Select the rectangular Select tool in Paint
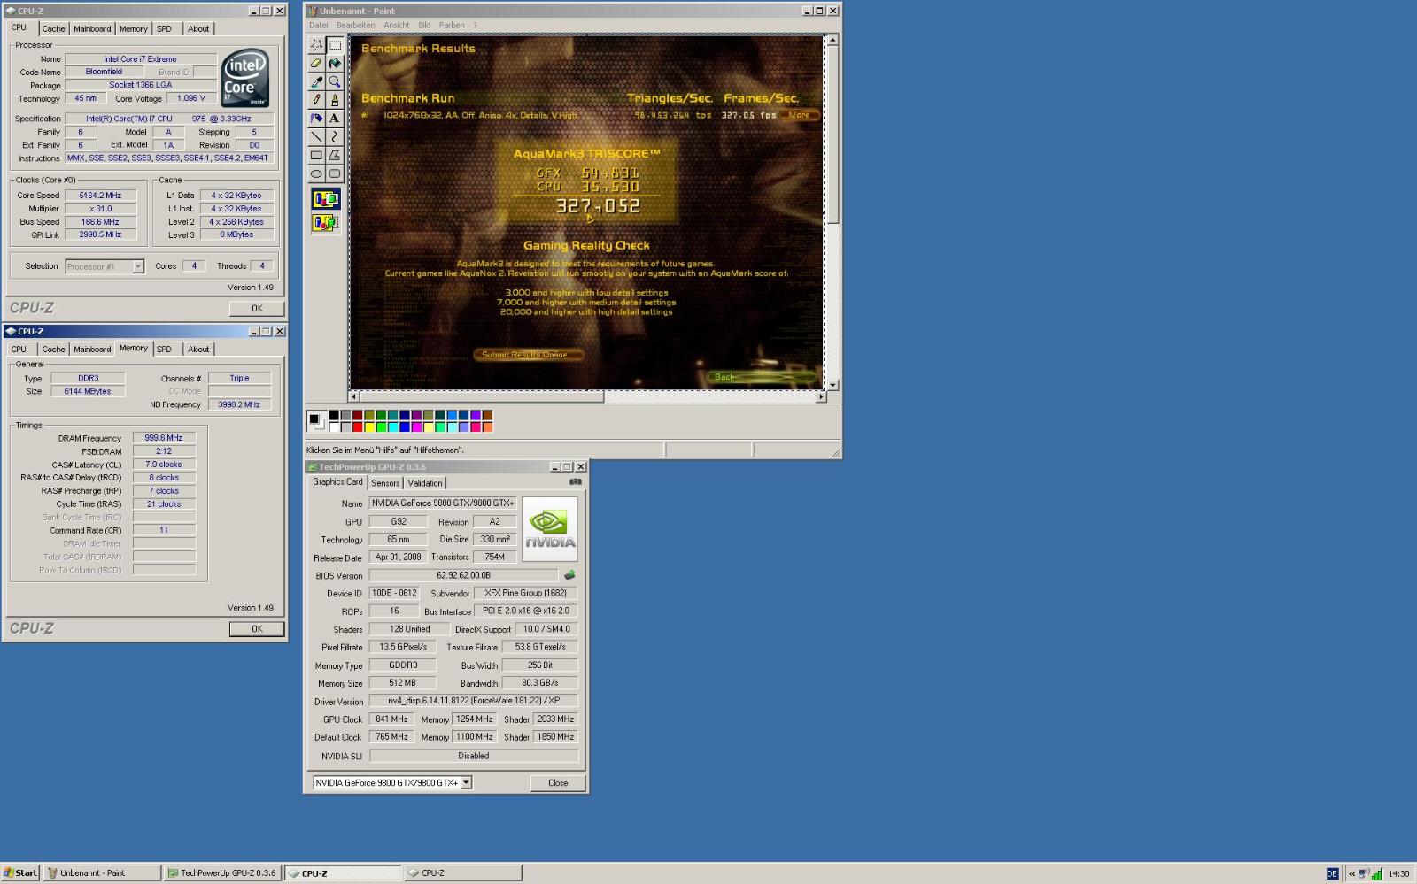The width and height of the screenshot is (1417, 884). (335, 45)
